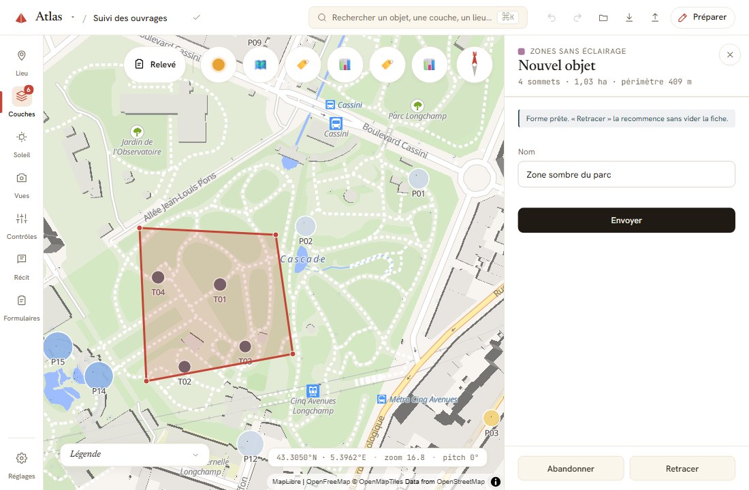
Task: Click the download arrow icon
Action: point(629,18)
